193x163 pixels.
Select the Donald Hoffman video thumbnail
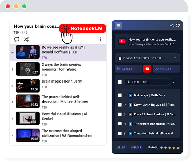pos(28,52)
